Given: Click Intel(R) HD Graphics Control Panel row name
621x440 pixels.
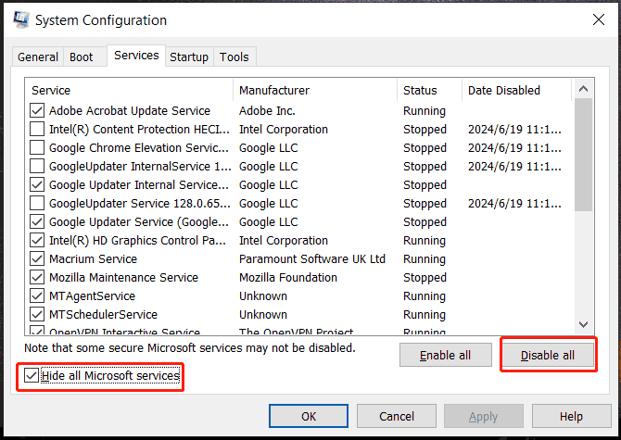Looking at the screenshot, I should click(137, 241).
